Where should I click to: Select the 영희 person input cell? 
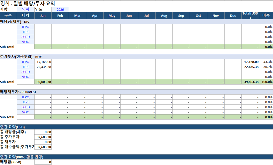pos(25,9)
